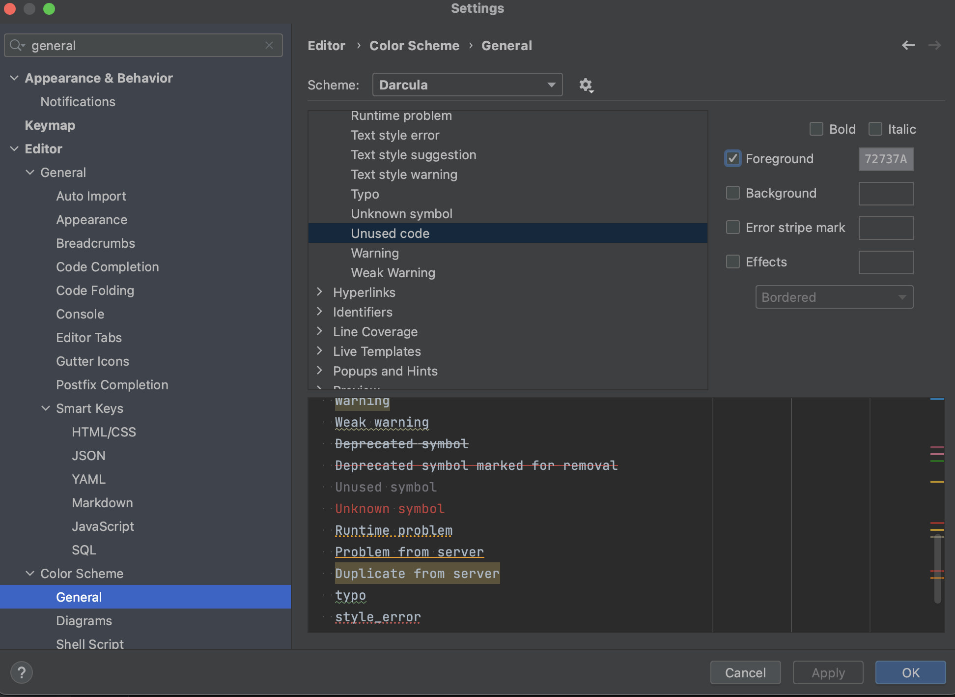Enable the Italic checkbox

875,129
